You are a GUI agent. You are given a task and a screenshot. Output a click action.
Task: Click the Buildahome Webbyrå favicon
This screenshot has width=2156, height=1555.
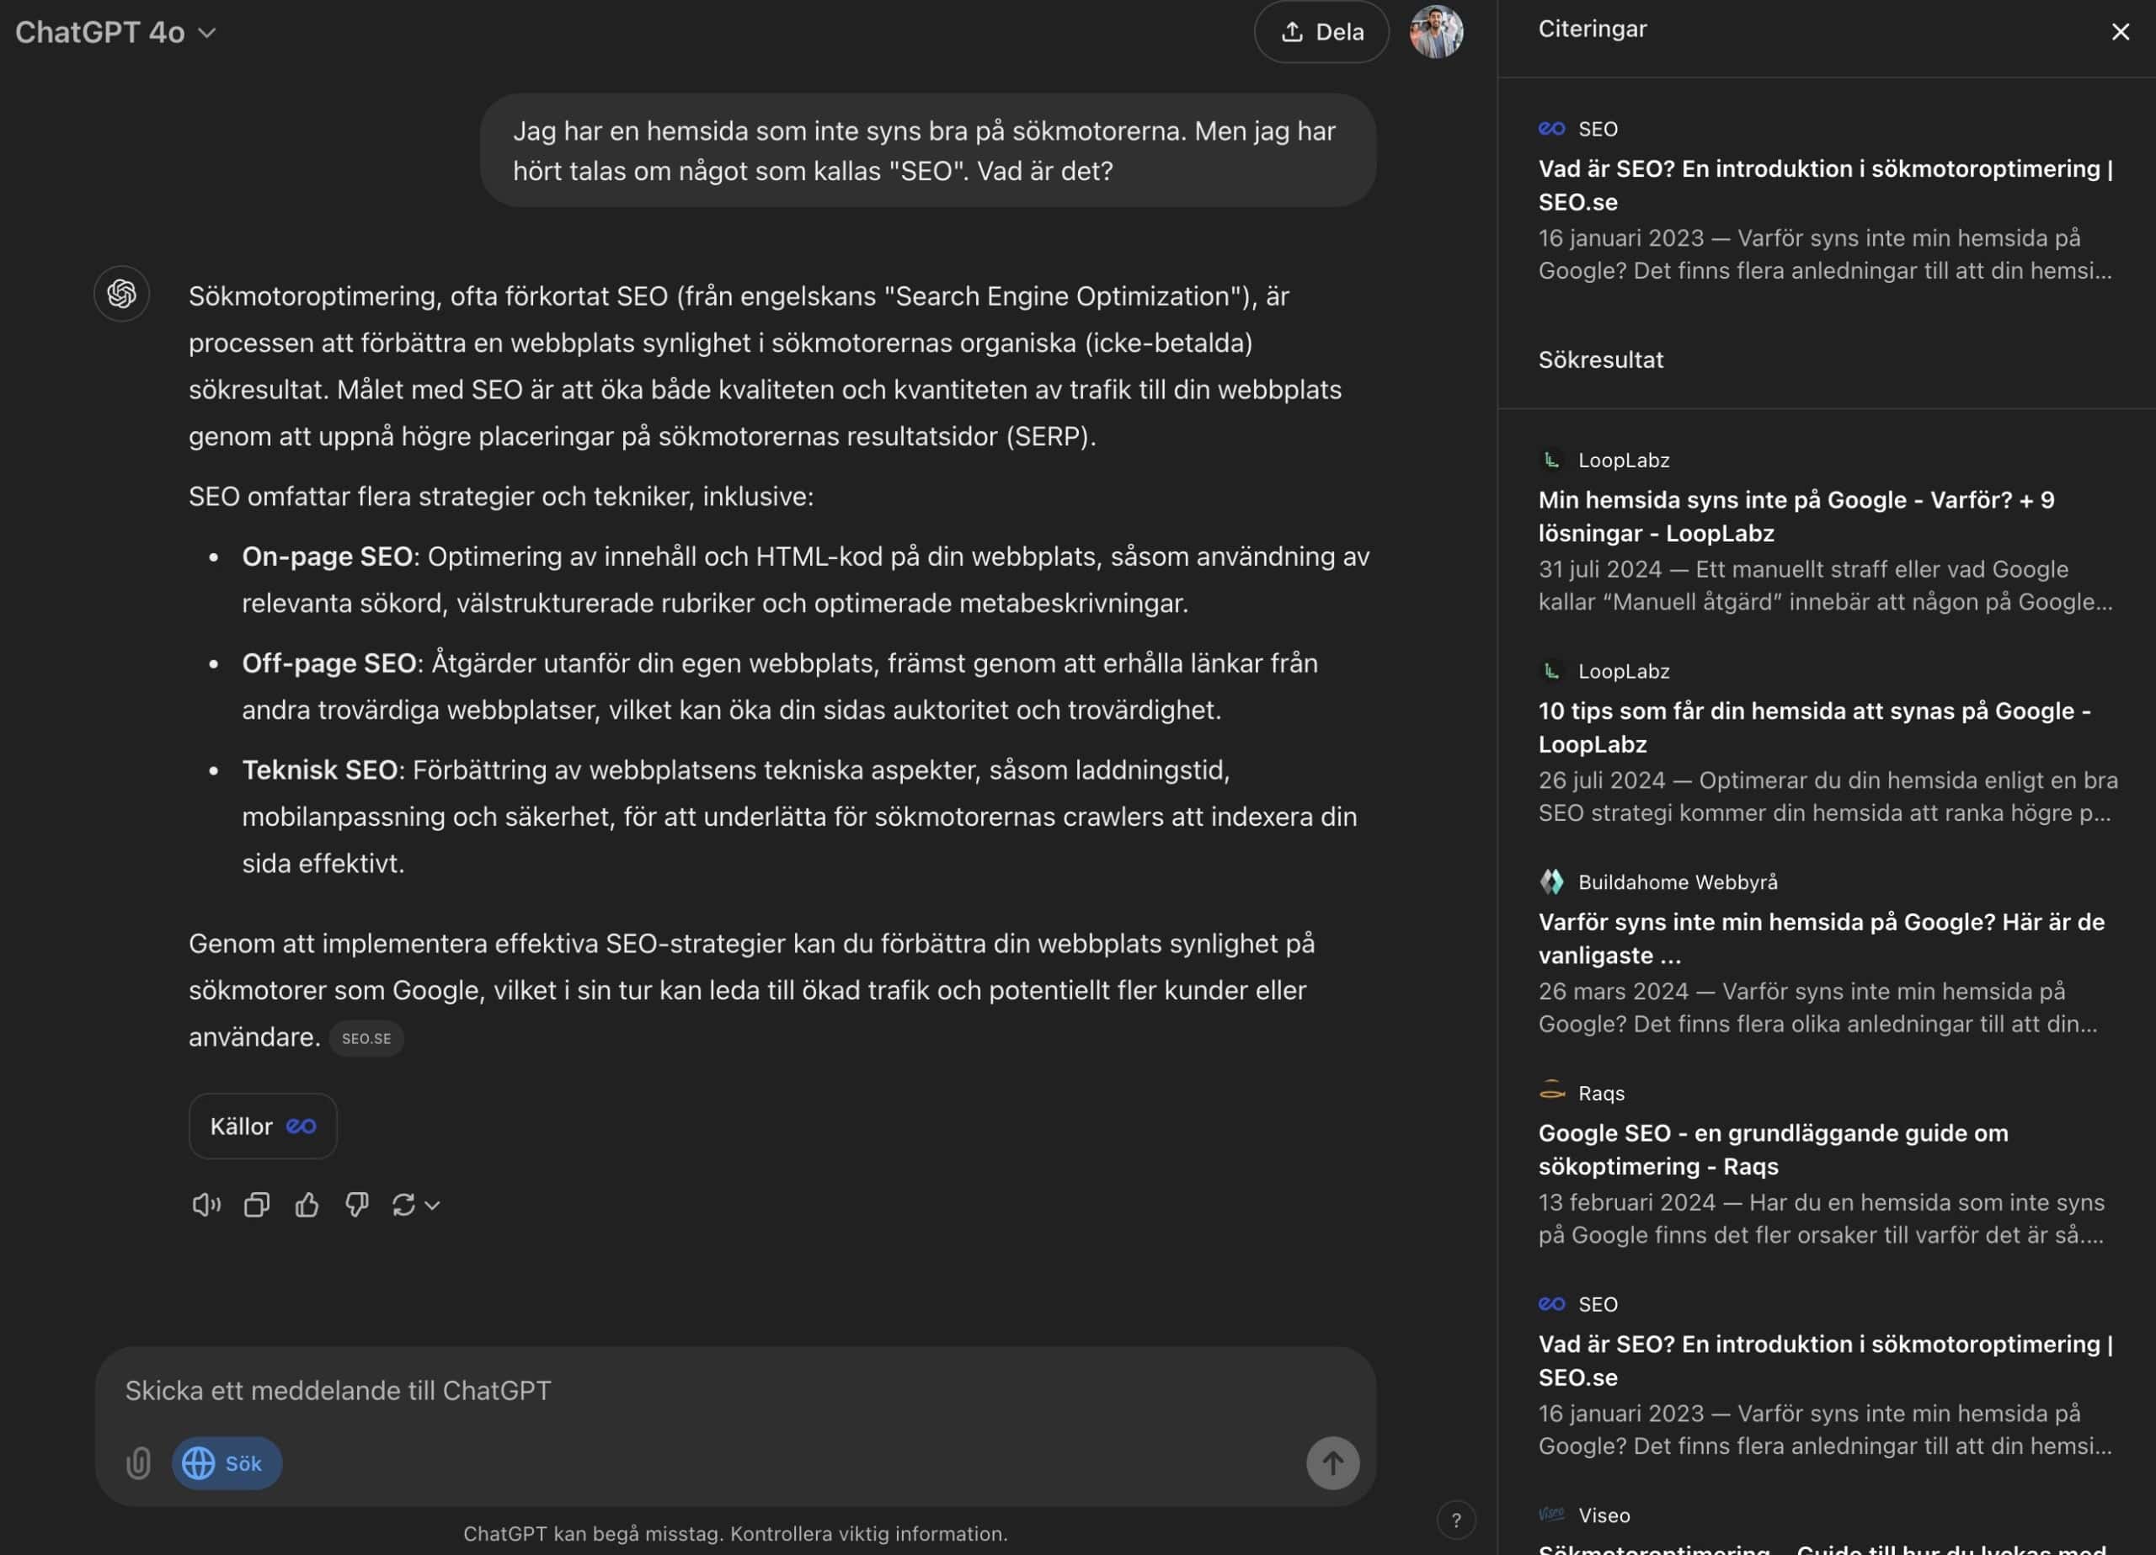(x=1551, y=882)
